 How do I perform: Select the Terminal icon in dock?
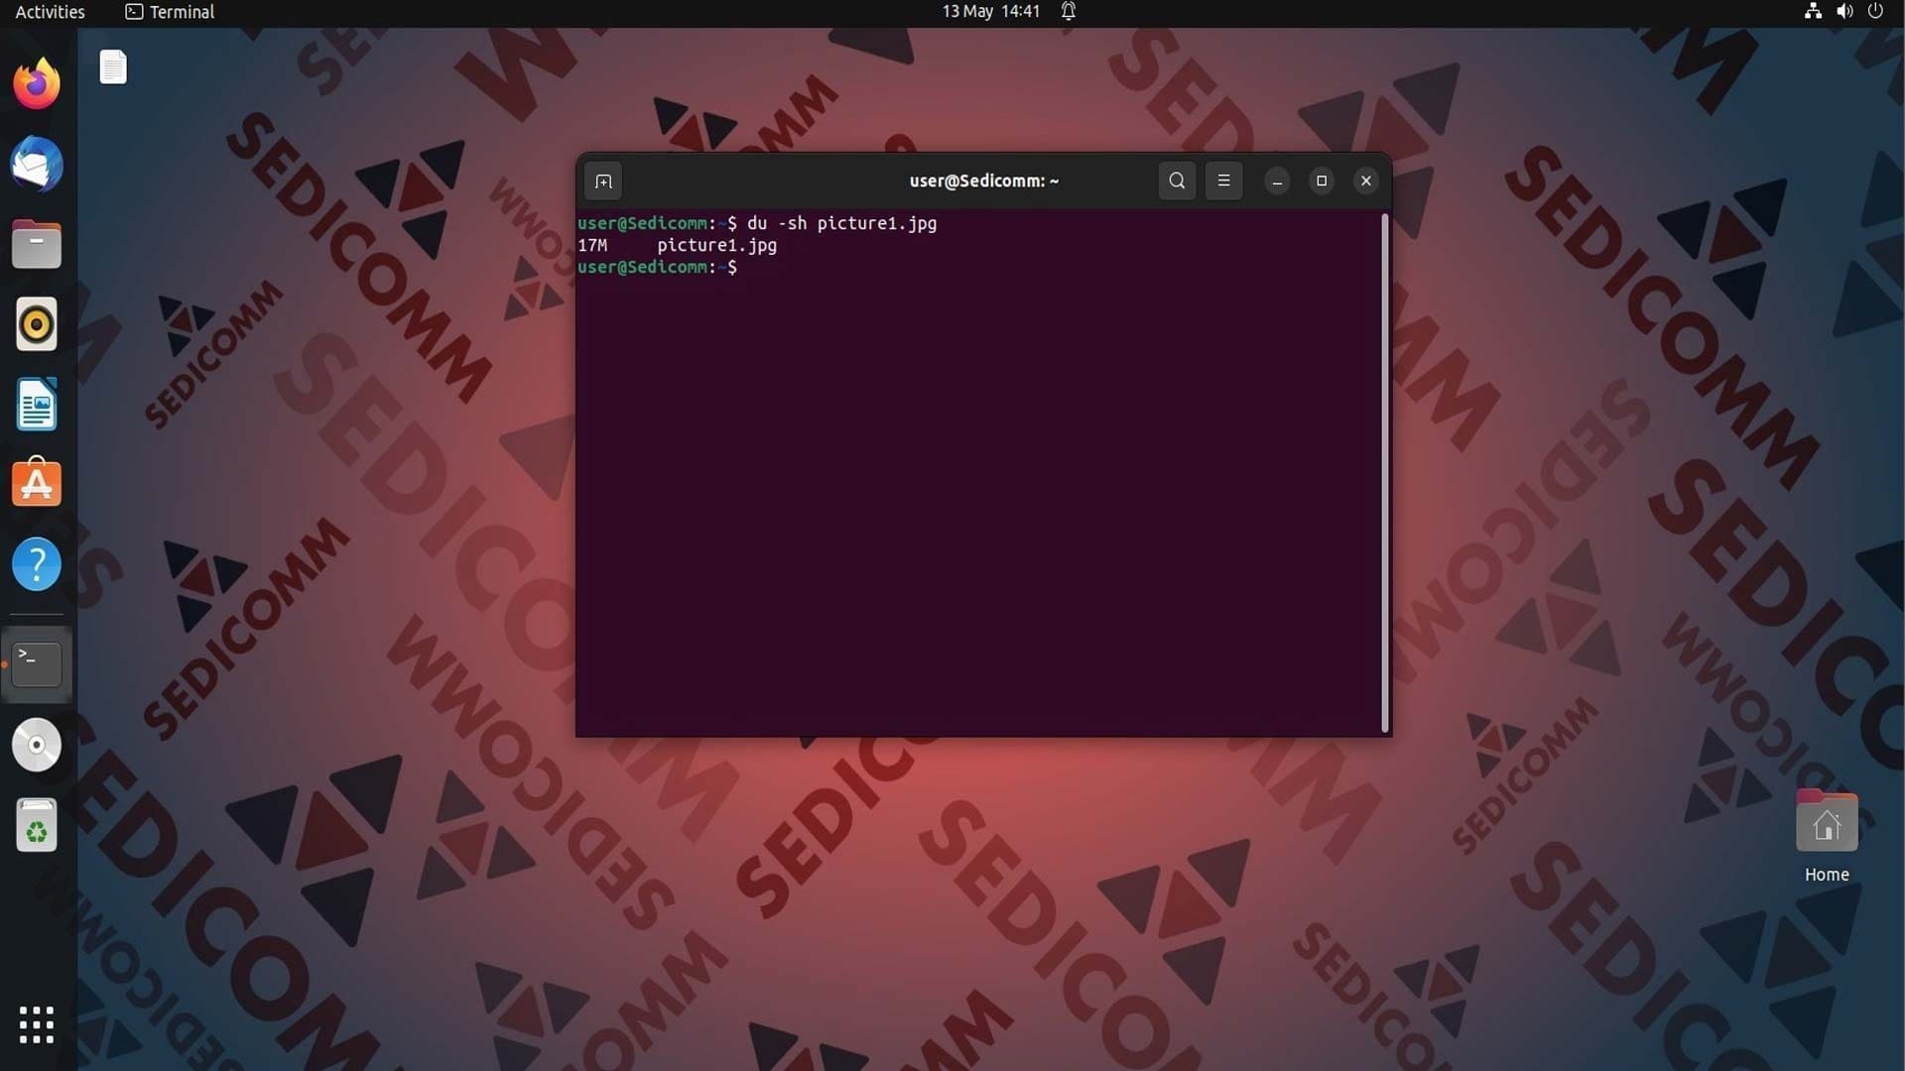(37, 664)
